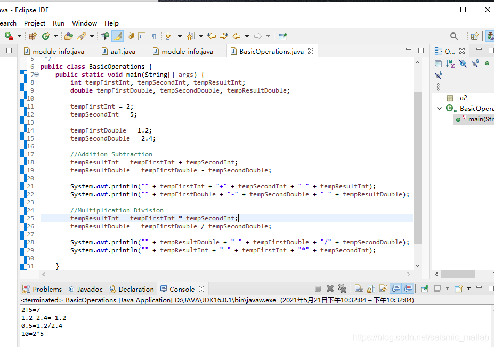494x347 pixels.
Task: Open the Forward navigation history dropdown
Action: [268, 36]
